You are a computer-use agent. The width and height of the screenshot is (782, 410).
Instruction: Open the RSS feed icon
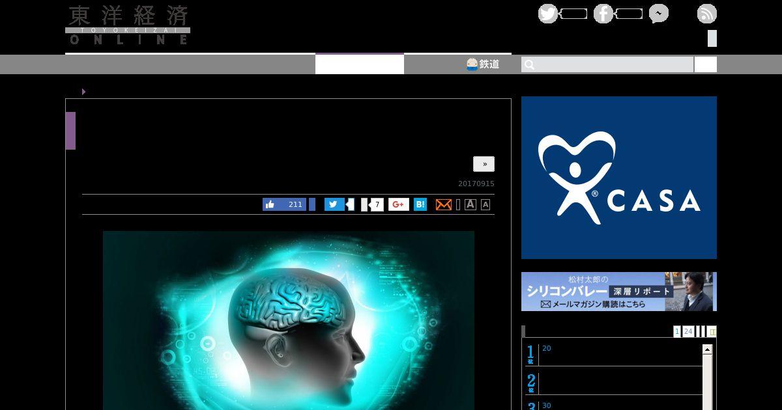pyautogui.click(x=707, y=14)
